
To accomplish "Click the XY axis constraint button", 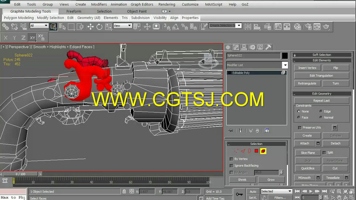I will click(32, 38).
